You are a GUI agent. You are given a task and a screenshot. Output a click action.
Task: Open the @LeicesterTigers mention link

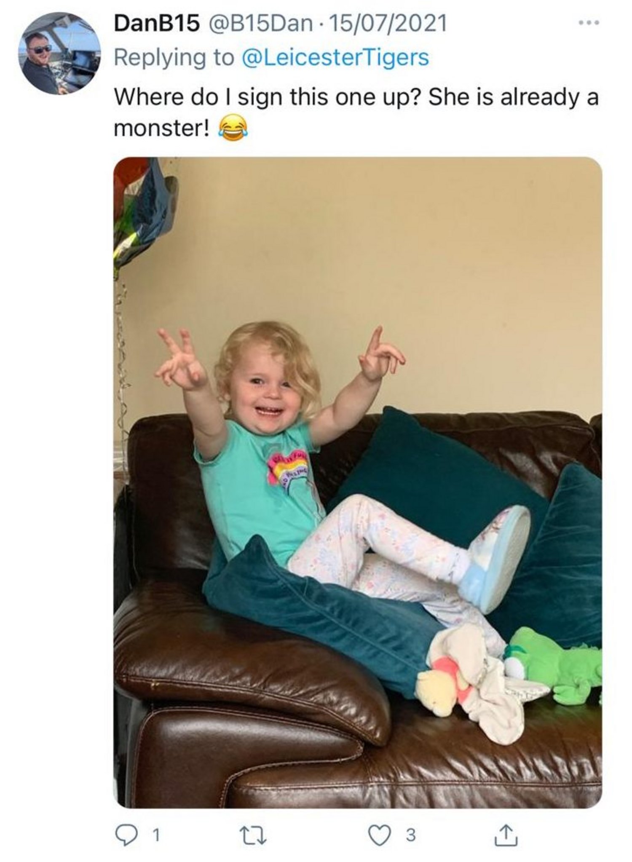(x=335, y=57)
